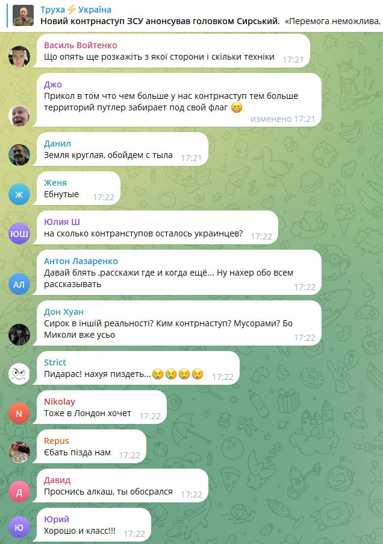Open Repus's photo avatar
Screen dimensions: 383x544
point(19,452)
